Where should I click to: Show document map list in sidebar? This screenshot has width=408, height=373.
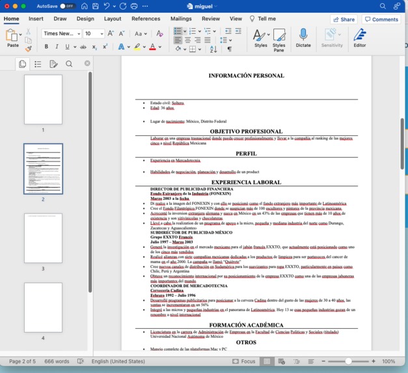tap(38, 64)
